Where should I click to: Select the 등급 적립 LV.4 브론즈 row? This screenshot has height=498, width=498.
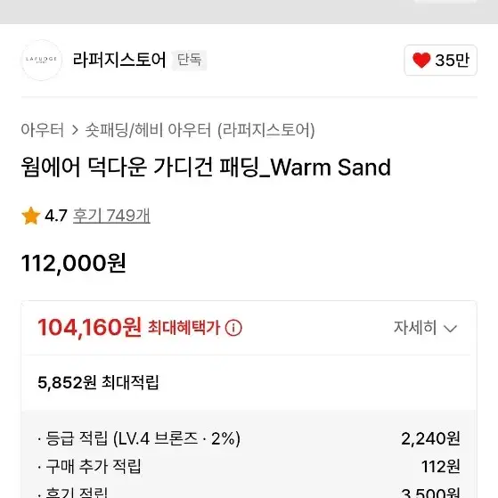249,438
